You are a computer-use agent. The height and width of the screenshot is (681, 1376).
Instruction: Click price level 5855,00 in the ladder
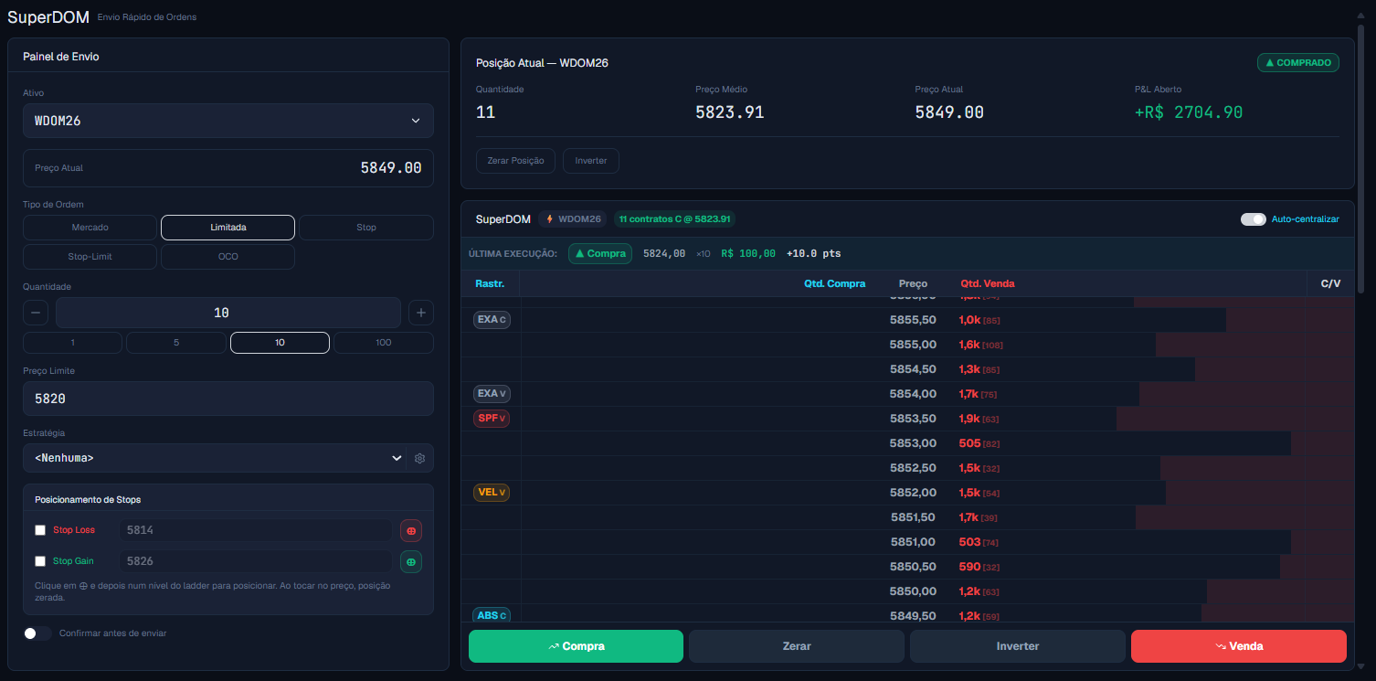click(x=913, y=345)
